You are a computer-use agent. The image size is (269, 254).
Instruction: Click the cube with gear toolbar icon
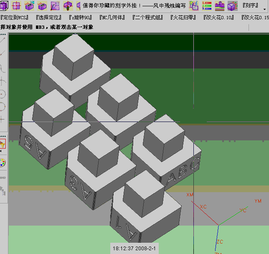(29, 6)
